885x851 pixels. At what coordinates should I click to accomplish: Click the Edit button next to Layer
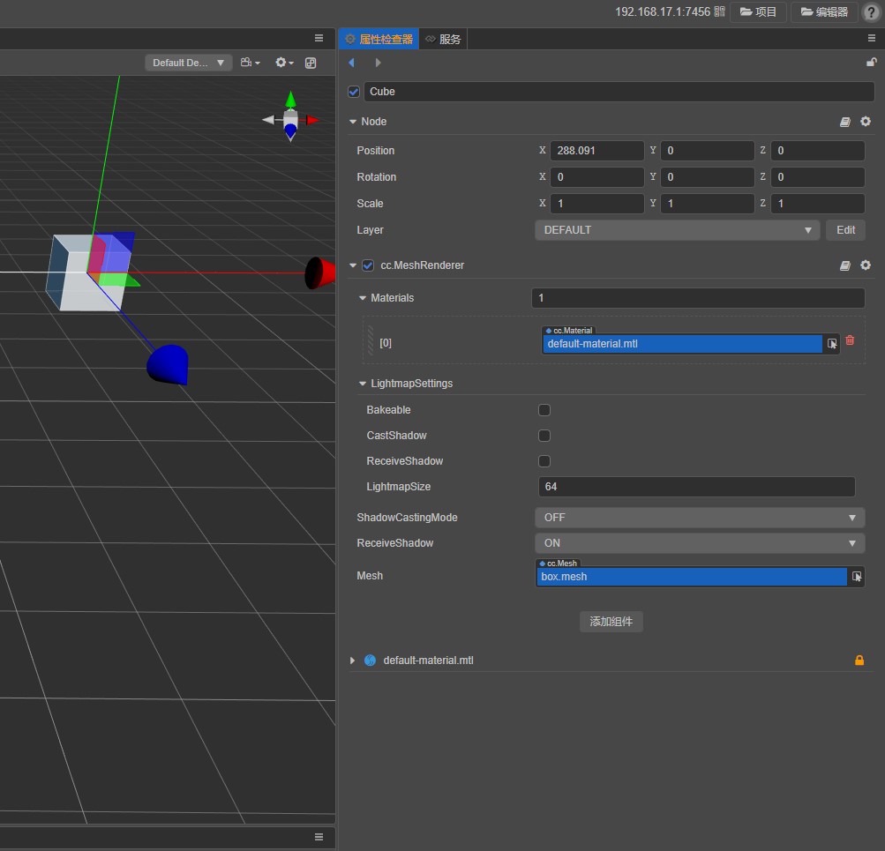point(845,230)
